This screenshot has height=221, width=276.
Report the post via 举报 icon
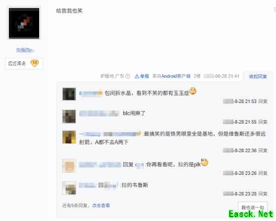click(x=142, y=76)
